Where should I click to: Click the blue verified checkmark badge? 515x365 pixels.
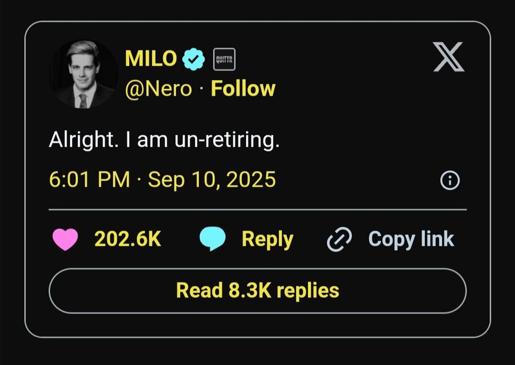193,60
